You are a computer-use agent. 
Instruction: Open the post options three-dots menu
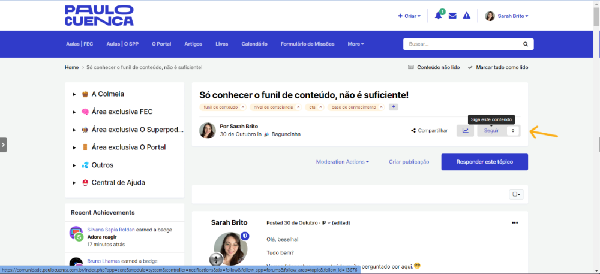coord(515,223)
